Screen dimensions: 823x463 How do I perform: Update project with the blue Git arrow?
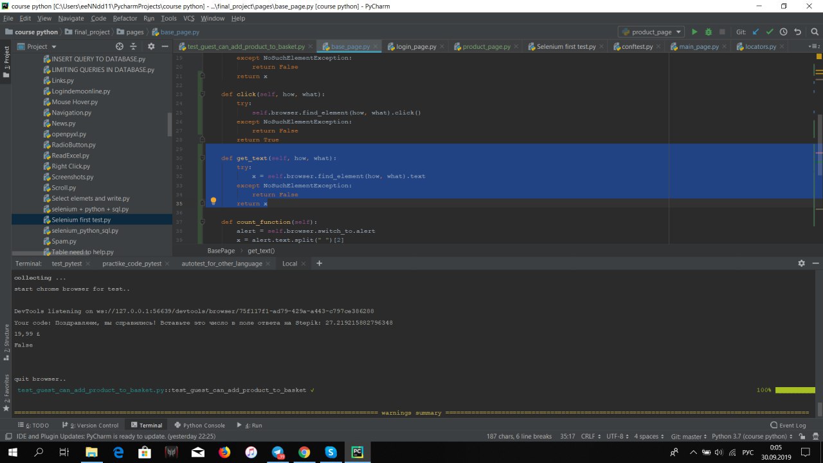click(x=755, y=32)
